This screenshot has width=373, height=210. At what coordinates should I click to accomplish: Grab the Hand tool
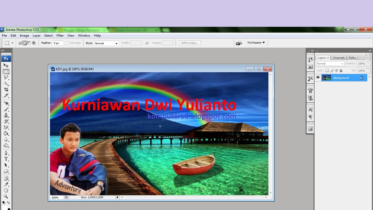pos(6,191)
